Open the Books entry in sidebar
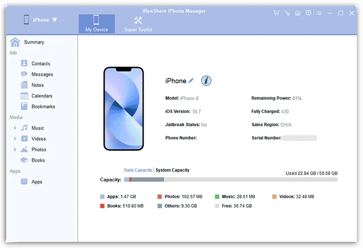 point(38,160)
